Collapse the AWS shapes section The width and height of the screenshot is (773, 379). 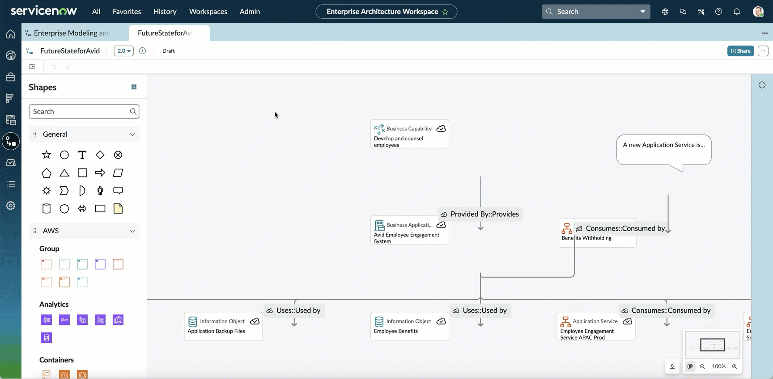point(132,231)
